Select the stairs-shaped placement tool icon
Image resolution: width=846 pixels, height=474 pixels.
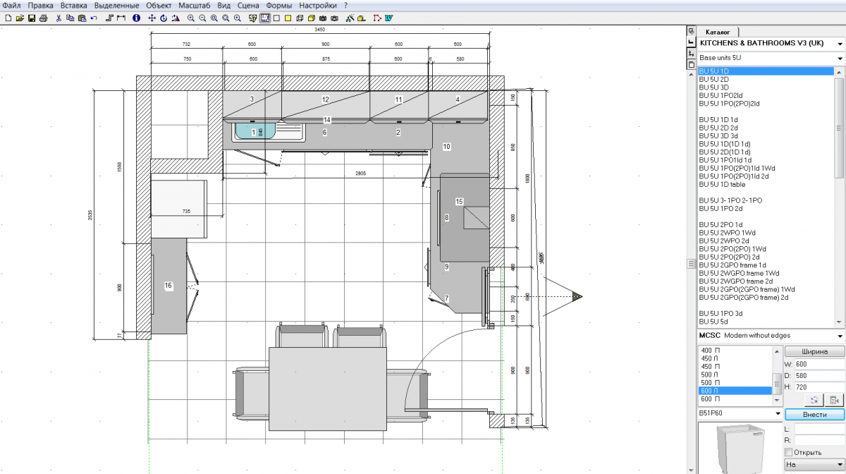coord(109,18)
